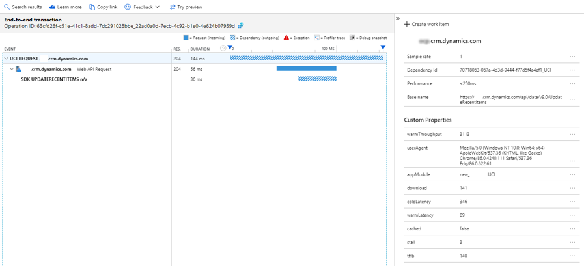Open the ellipsis menu for warmThroughput
The image size is (584, 266).
(572, 135)
